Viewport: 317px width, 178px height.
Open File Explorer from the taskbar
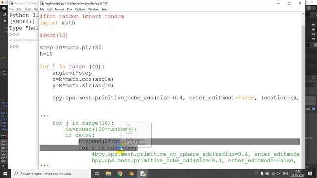coord(108,174)
